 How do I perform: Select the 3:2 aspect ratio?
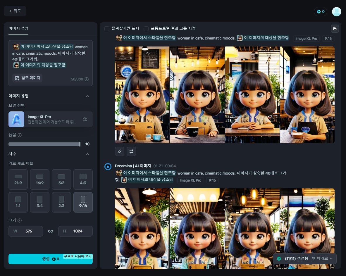[x=61, y=180]
